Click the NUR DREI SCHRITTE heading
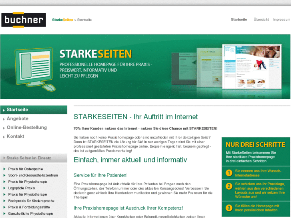The width and height of the screenshot is (291, 218). pyautogui.click(x=255, y=144)
